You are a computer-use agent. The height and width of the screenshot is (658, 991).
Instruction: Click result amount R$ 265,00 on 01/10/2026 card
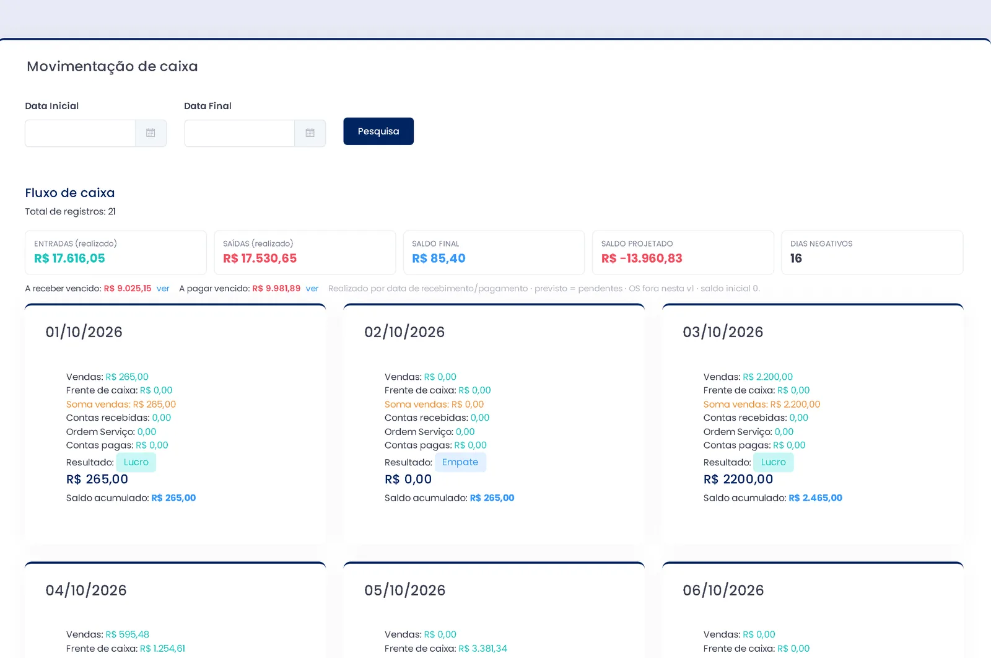[x=97, y=480]
